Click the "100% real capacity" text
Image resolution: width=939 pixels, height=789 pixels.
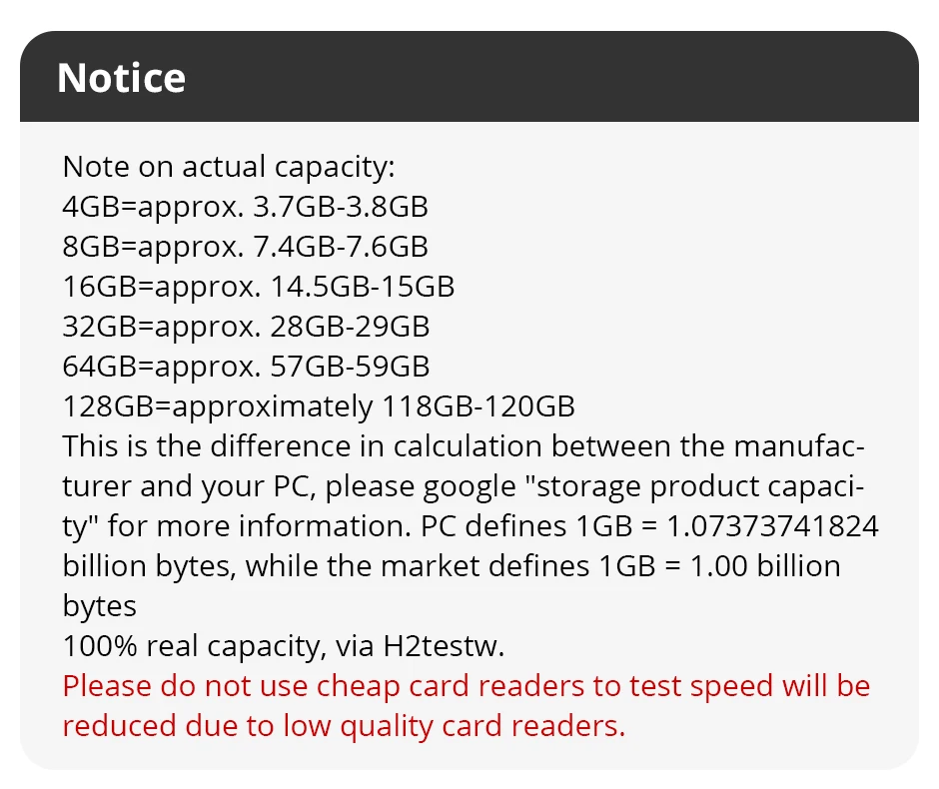pos(188,646)
